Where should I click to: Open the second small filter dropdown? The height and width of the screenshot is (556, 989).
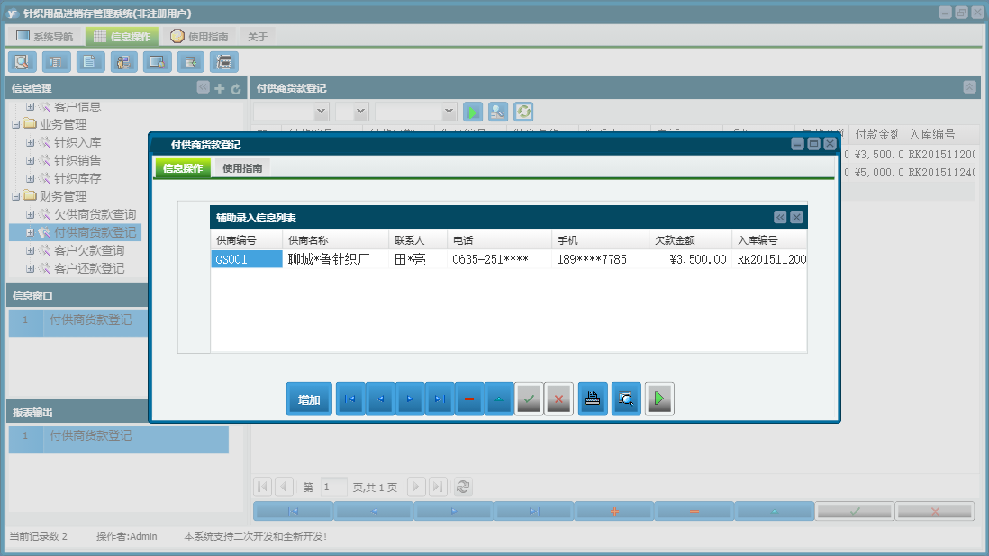[361, 112]
